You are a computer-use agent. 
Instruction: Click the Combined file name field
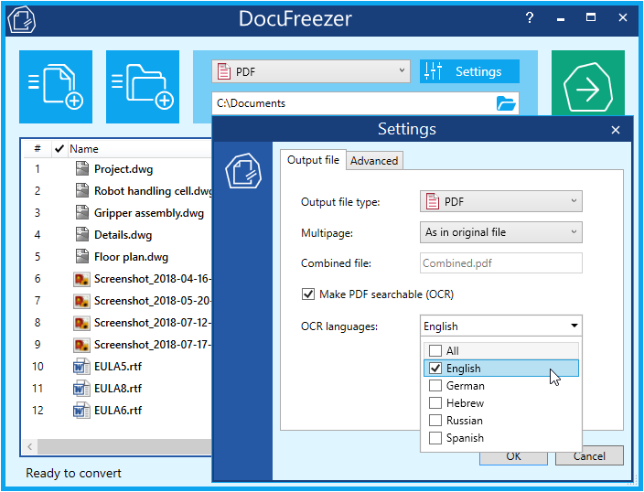[x=500, y=262]
